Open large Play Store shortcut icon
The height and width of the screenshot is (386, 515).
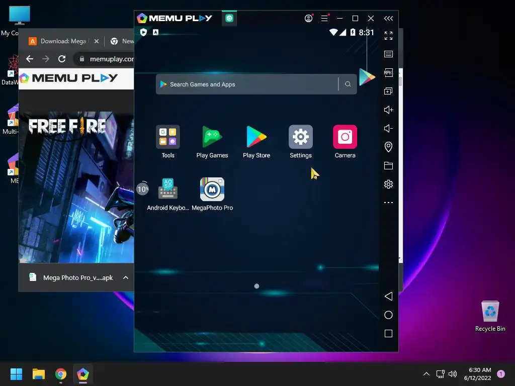pos(367,77)
